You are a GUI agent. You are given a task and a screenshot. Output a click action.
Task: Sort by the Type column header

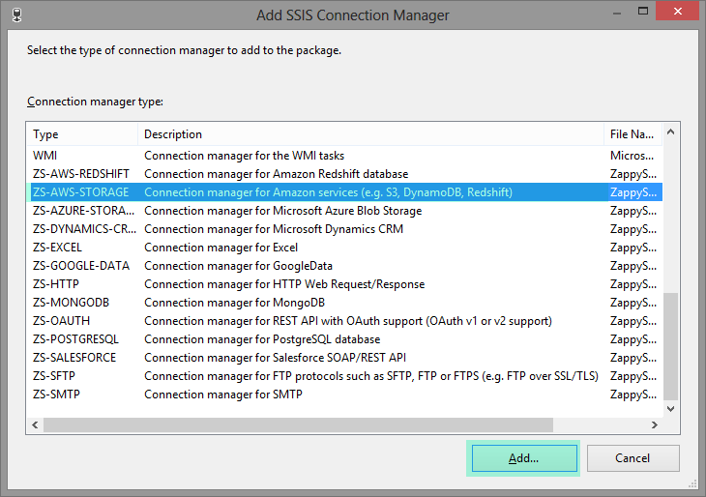(x=82, y=134)
